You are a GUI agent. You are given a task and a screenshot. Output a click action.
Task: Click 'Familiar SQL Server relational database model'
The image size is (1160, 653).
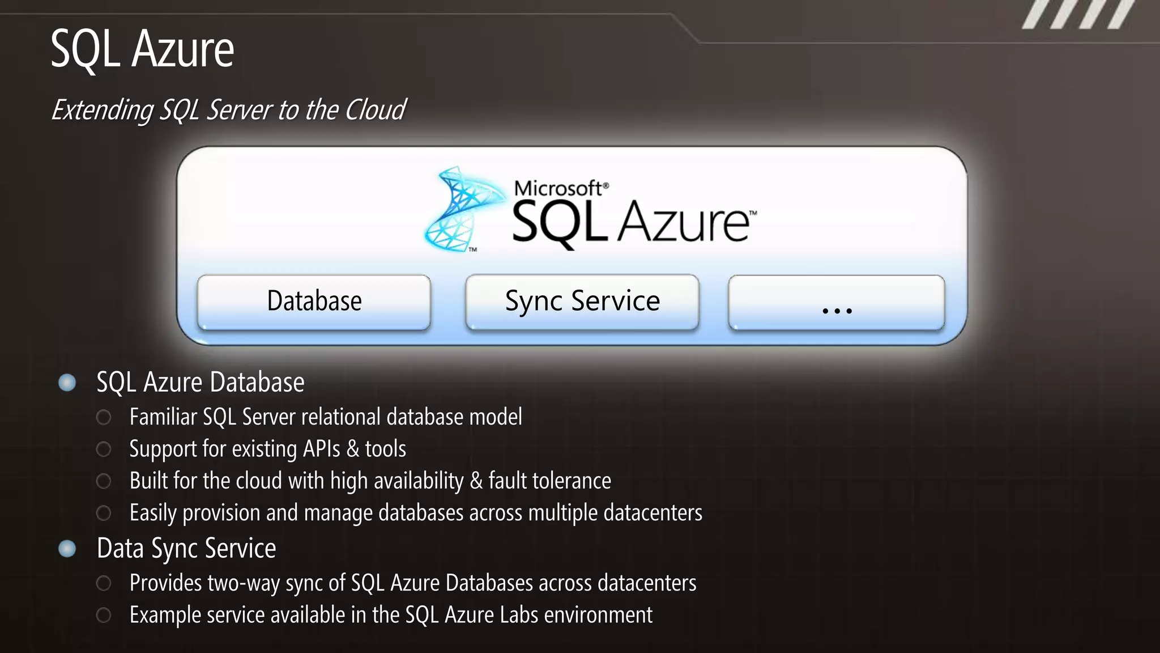pyautogui.click(x=326, y=417)
